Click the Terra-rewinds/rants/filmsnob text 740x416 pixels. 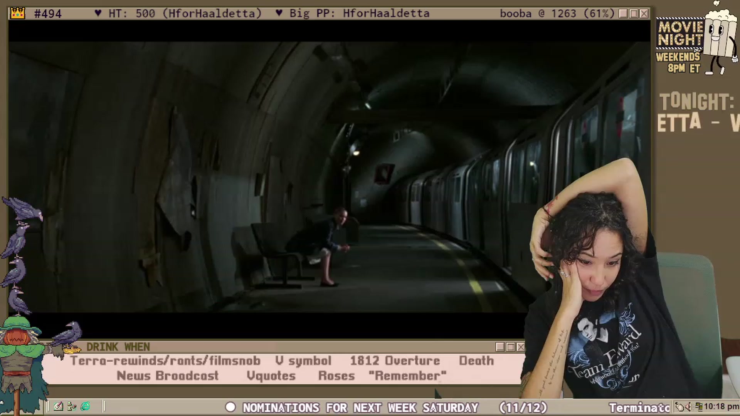click(x=165, y=361)
